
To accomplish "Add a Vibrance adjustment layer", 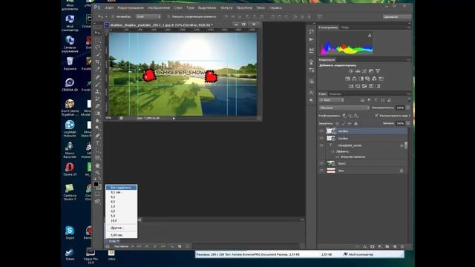I will [x=378, y=71].
